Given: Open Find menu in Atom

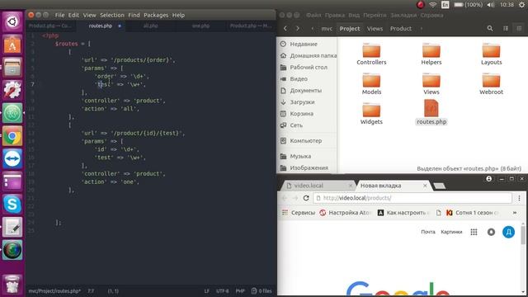Looking at the screenshot, I should tap(134, 15).
